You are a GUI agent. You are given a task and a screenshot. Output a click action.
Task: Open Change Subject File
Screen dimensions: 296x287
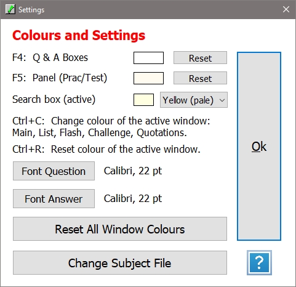(120, 263)
